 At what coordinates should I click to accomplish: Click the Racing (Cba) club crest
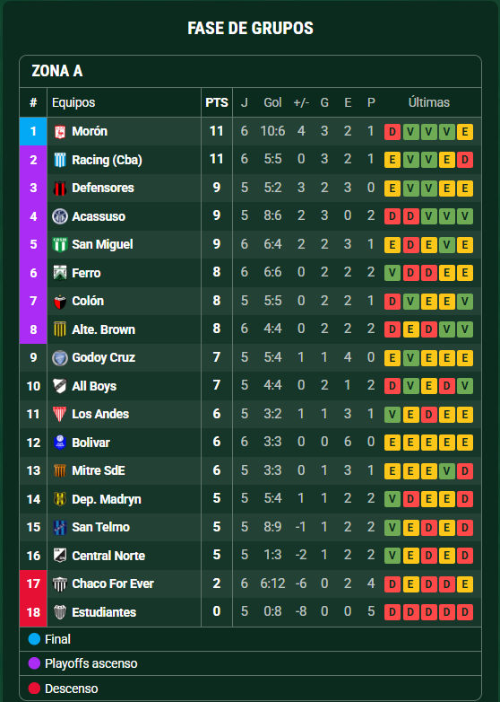pos(60,160)
